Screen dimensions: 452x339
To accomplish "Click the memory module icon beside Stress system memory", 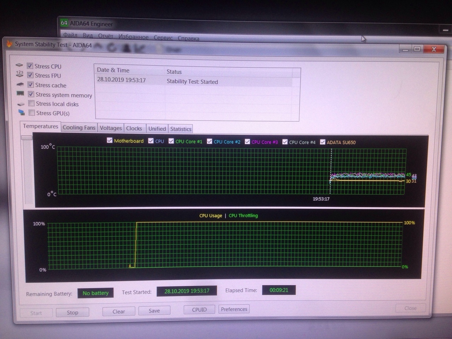I will 20,94.
